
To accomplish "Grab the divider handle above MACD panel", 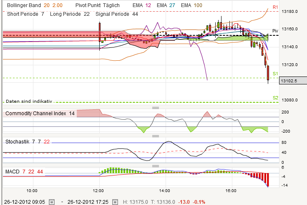I will pos(156,166).
